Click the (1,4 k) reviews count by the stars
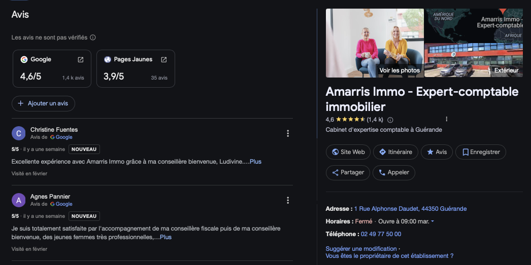 375,120
